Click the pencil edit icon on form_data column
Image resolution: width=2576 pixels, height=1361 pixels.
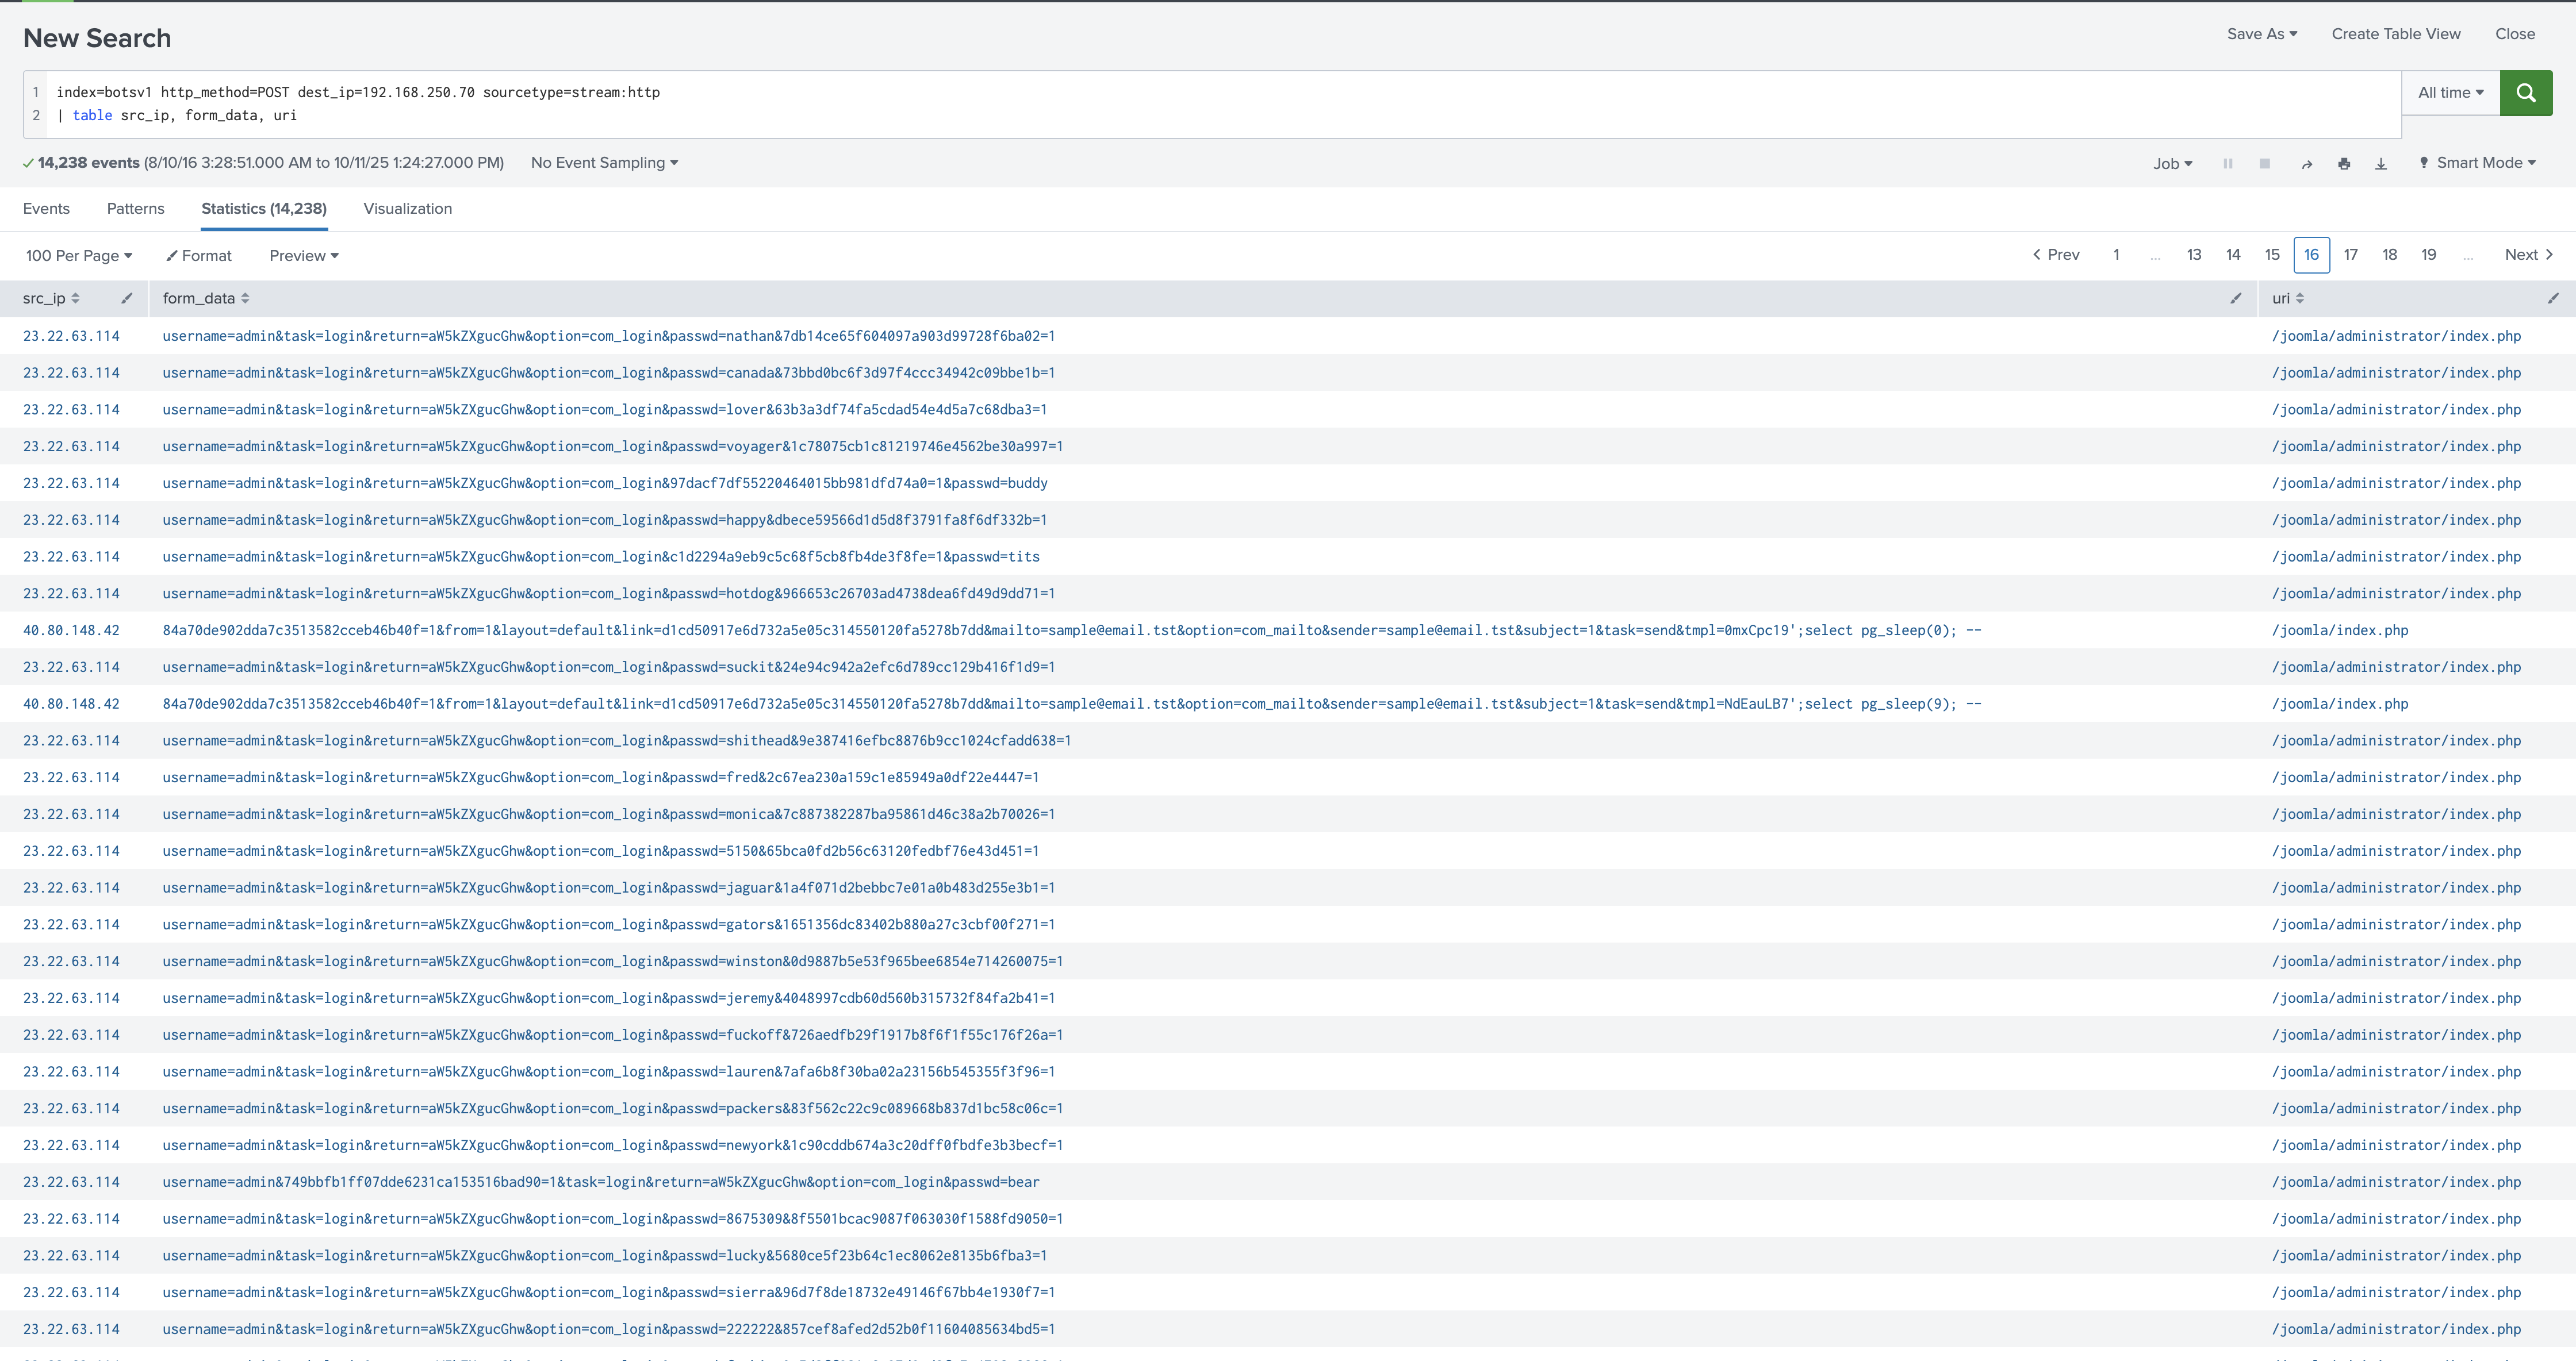click(x=2235, y=298)
